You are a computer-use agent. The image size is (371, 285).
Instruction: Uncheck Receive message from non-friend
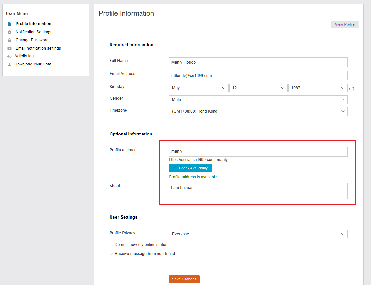(111, 254)
